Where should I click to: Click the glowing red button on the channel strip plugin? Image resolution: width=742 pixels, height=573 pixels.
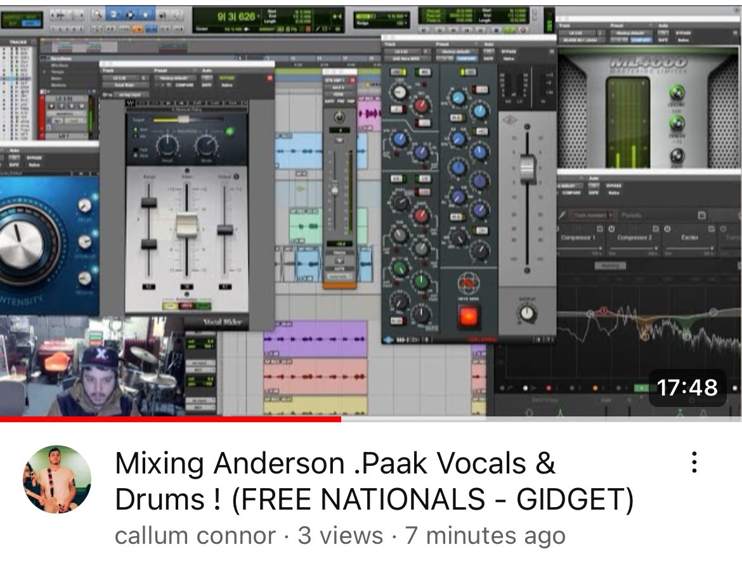point(469,317)
